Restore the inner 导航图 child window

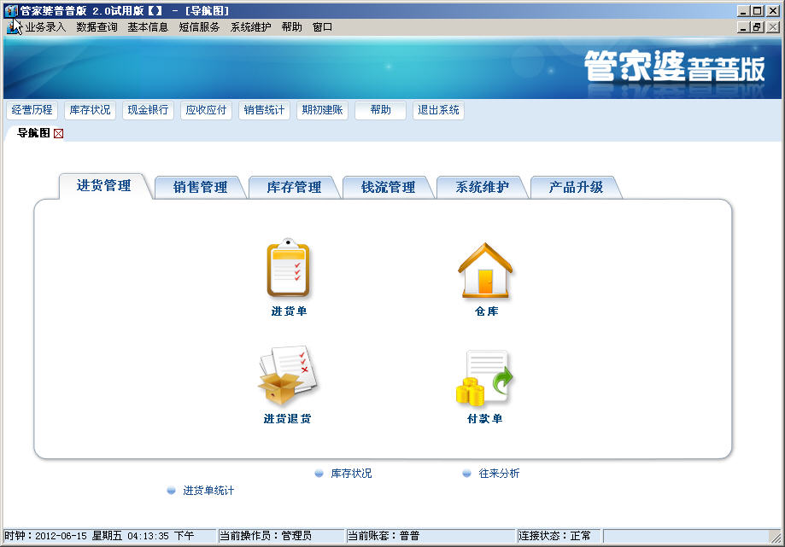(x=758, y=27)
